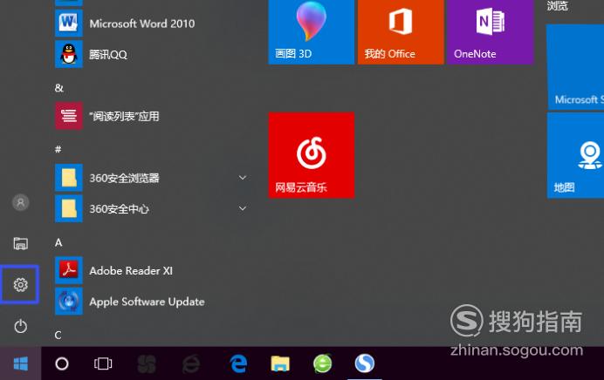Click the "#" section header
Screen dimensions: 604x380
58,149
